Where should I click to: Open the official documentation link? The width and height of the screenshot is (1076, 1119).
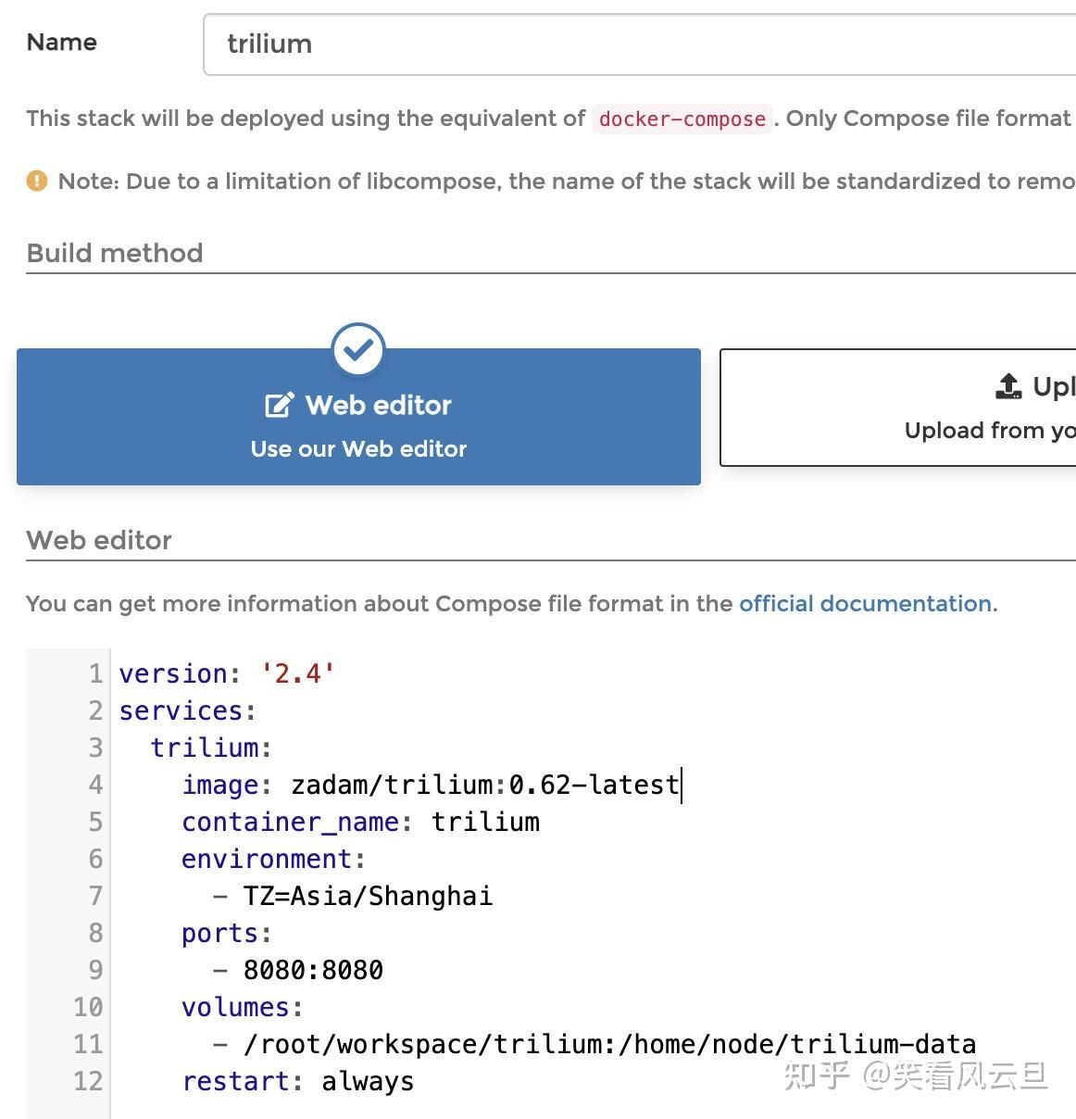click(865, 603)
